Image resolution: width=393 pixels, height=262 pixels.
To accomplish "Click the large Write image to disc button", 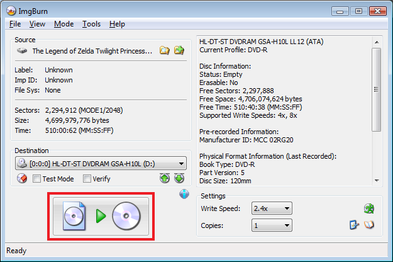I will [x=101, y=216].
